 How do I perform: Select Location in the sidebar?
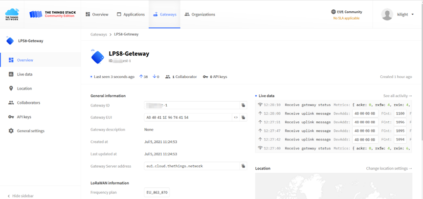pos(41,88)
